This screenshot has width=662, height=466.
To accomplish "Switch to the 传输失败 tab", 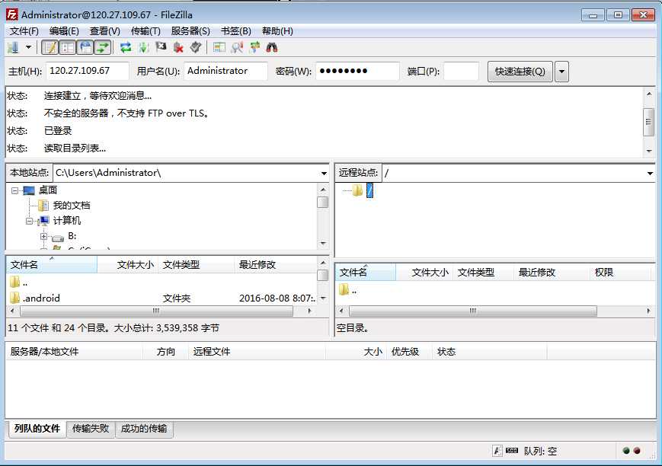I will click(x=91, y=429).
